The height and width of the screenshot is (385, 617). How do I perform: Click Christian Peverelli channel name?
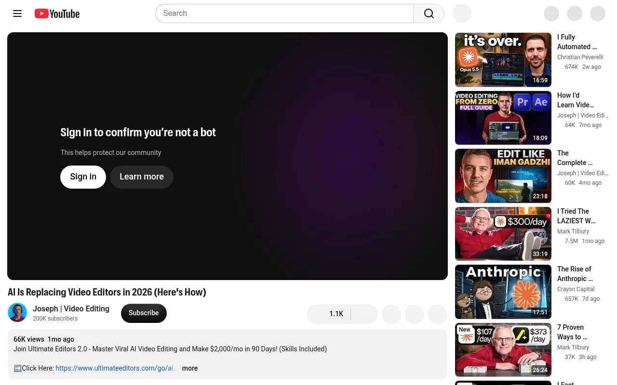pos(580,57)
